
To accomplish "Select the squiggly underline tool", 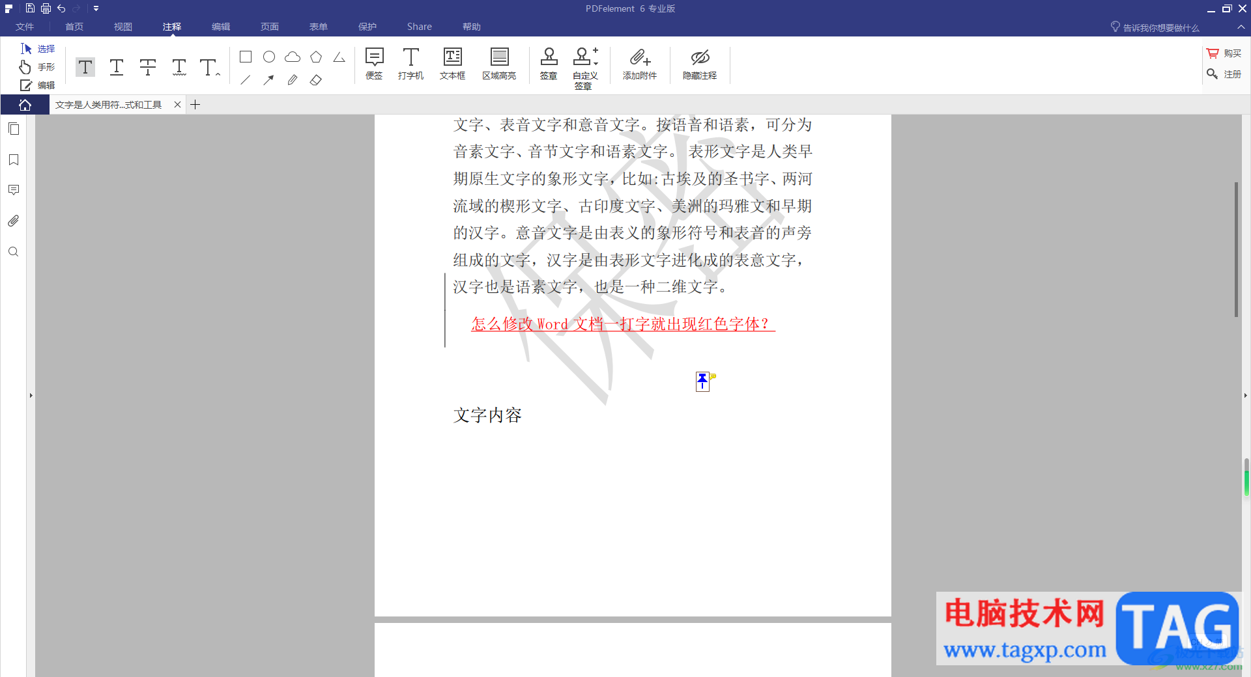I will pyautogui.click(x=179, y=67).
